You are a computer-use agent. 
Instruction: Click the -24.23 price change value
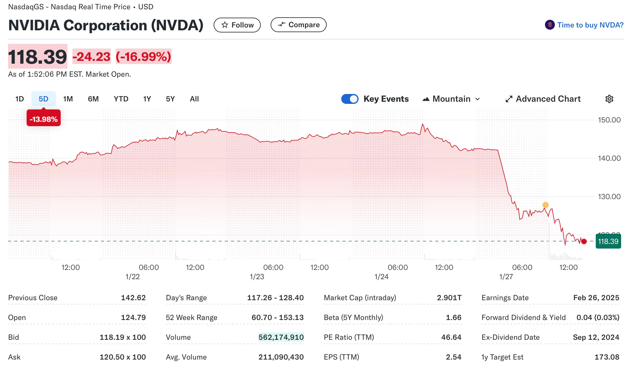pos(91,57)
